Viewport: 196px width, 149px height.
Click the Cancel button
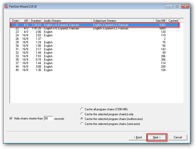178,137
